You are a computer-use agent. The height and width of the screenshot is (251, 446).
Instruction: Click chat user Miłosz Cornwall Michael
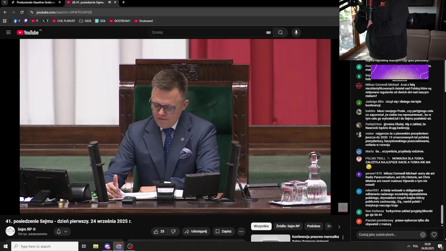coord(382,85)
